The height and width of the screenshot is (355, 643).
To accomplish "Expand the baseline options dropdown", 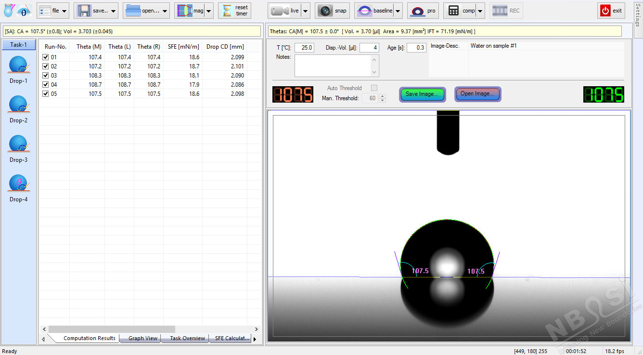I will pyautogui.click(x=397, y=10).
